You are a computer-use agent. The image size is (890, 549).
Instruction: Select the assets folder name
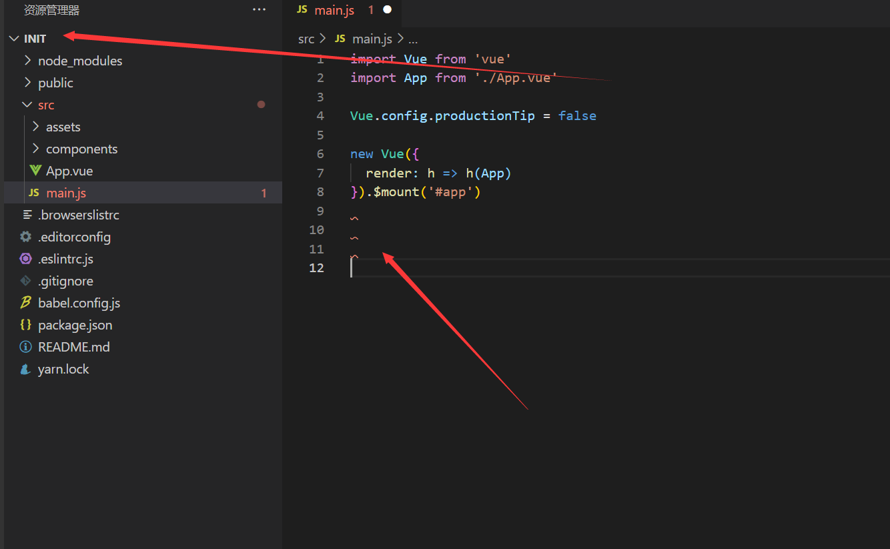(63, 127)
